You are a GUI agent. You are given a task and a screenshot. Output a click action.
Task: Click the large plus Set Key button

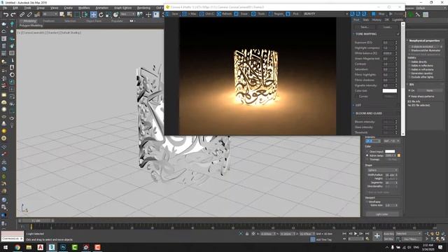[377, 236]
